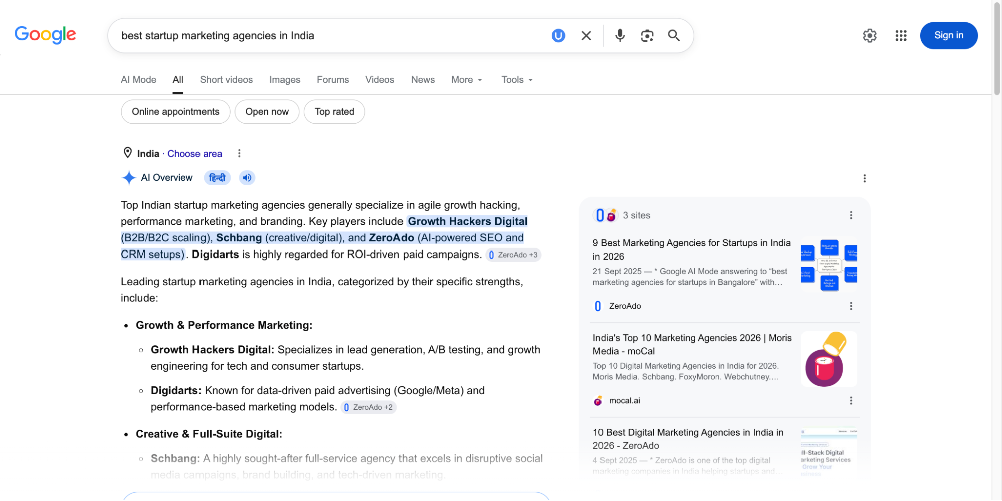Viewport: 1002px width, 501px height.
Task: Open the Forums tab
Action: (333, 80)
